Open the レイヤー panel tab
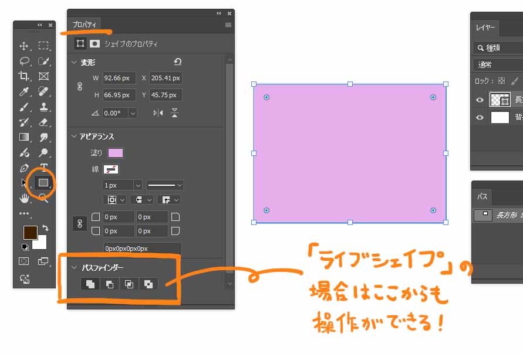The width and height of the screenshot is (523, 354). [x=485, y=28]
